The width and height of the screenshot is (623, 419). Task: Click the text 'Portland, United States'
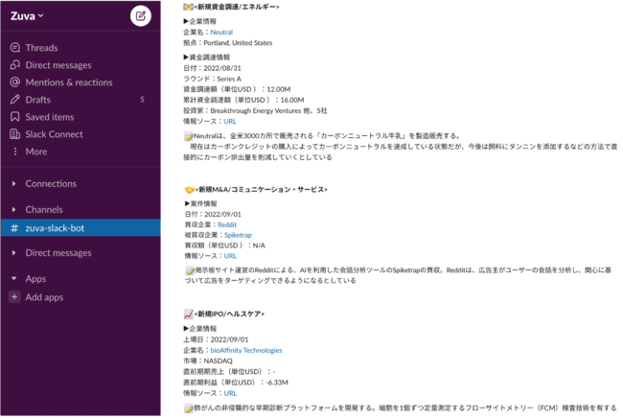click(238, 43)
